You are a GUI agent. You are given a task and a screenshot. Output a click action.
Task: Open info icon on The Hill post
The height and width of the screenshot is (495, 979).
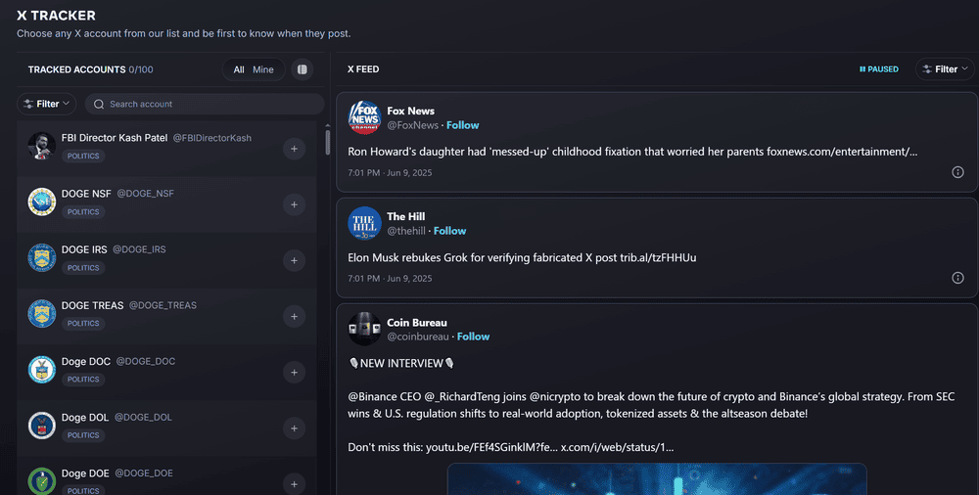(957, 278)
